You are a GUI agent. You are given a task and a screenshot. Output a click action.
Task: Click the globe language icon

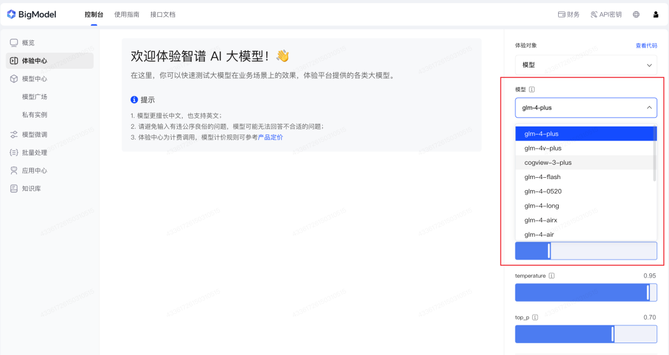click(x=636, y=14)
